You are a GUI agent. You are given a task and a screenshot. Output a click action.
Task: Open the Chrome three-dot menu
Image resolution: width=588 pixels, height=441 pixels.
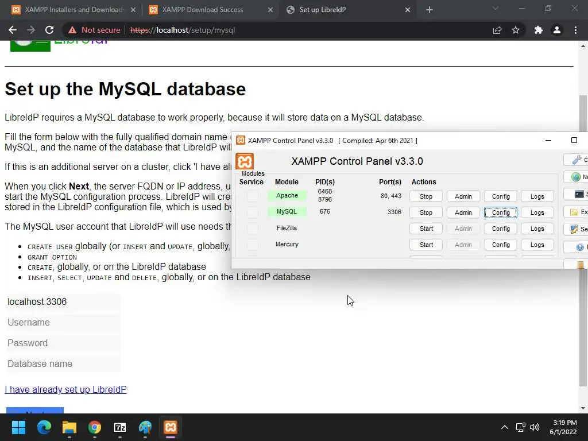pyautogui.click(x=575, y=30)
